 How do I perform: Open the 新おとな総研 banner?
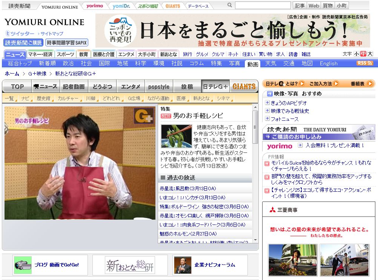point(130,265)
